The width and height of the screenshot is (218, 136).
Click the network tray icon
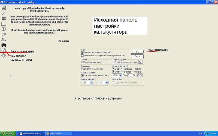tap(208, 134)
